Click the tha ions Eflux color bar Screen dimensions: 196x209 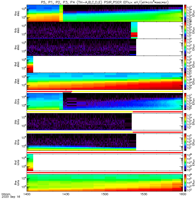185,101
